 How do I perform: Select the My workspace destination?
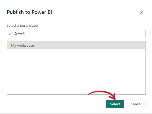pos(76,45)
